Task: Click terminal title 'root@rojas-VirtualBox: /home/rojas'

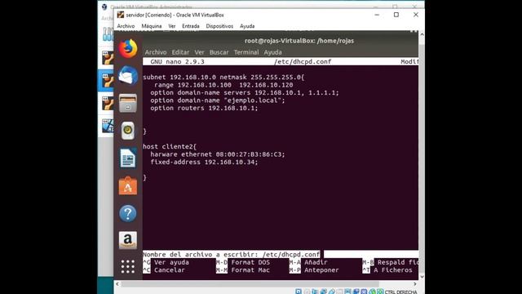Action: [299, 41]
